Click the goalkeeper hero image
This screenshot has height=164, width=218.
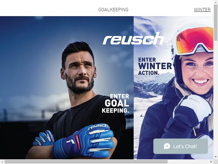click(67, 88)
